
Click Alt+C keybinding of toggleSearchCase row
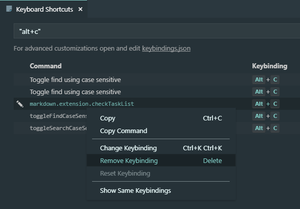click(x=266, y=128)
